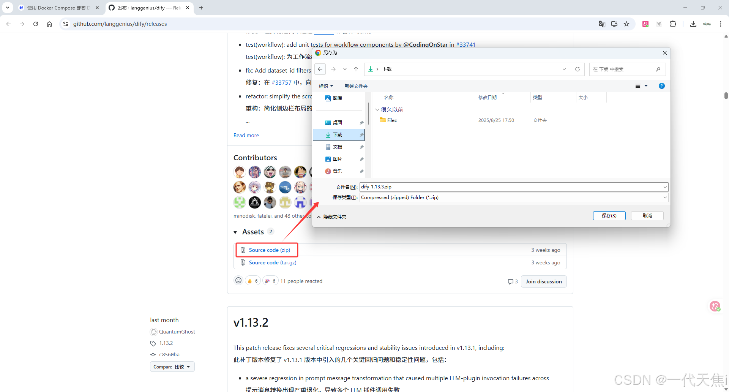Refresh the folder view in Save As dialog
Viewport: 729px width, 392px height.
pyautogui.click(x=577, y=69)
